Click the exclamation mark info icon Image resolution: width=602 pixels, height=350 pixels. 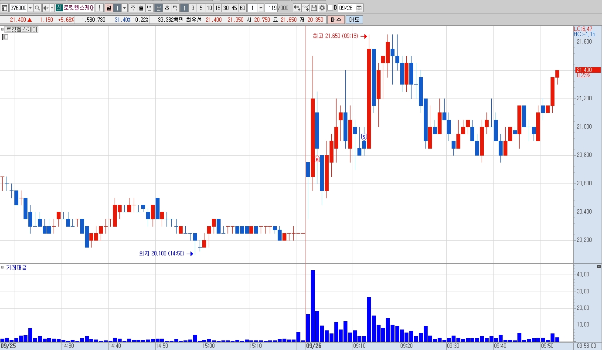(x=99, y=8)
